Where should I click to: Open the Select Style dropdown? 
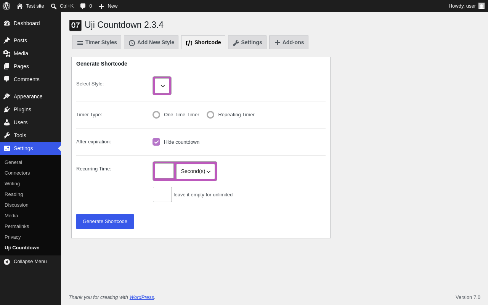(162, 86)
